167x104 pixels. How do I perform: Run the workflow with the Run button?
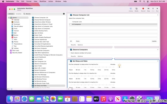[x=157, y=10]
